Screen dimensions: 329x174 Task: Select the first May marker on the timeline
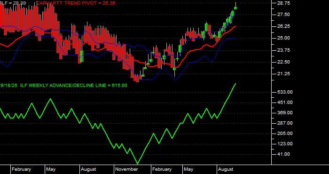(x=51, y=169)
